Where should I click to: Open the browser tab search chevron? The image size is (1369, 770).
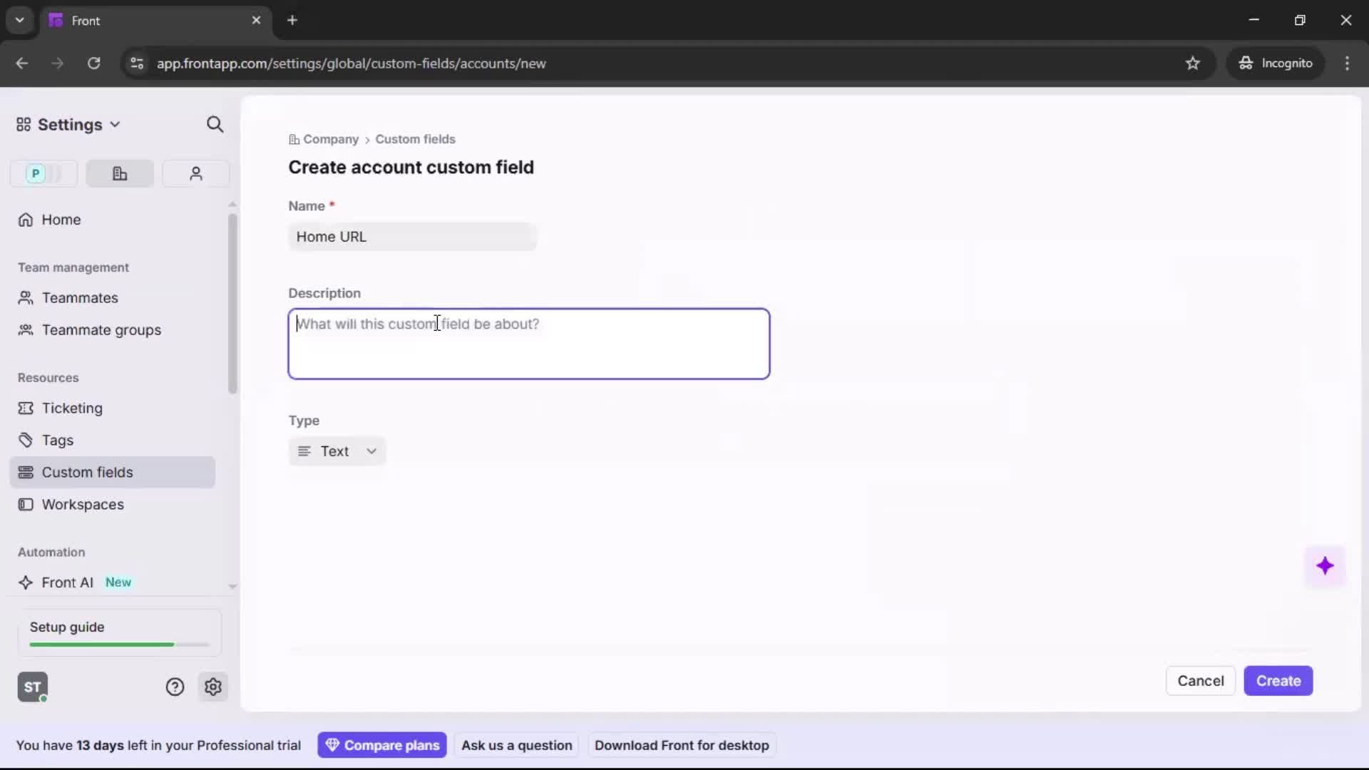(x=19, y=20)
